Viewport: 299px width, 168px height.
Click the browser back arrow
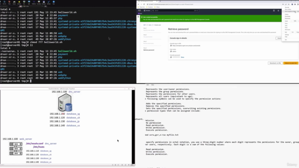(x=138, y=4)
